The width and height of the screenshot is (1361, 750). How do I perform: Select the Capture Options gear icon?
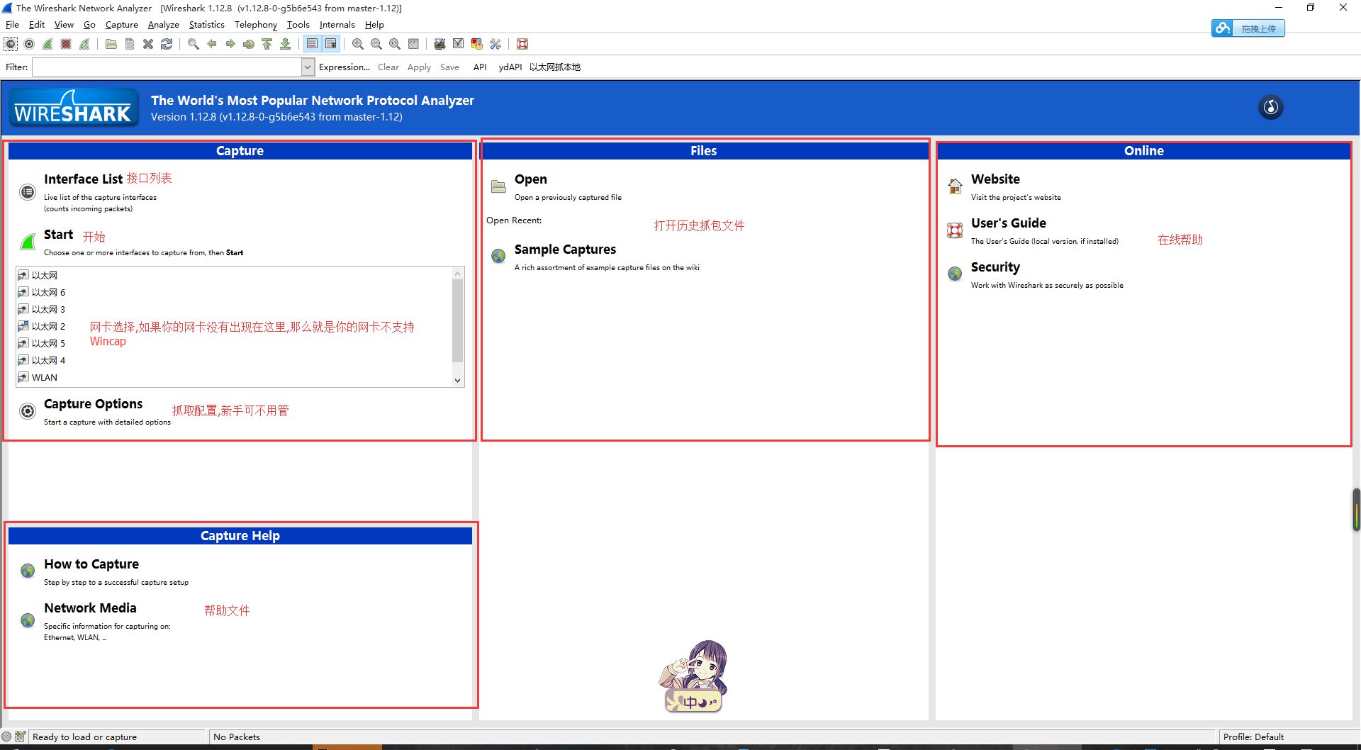pyautogui.click(x=29, y=43)
